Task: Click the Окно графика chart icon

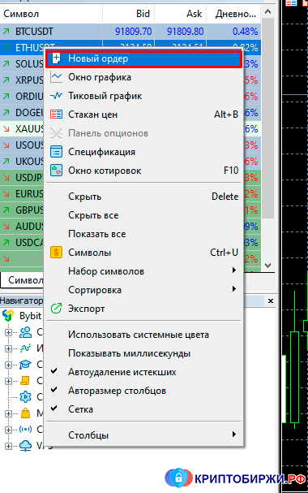Action: tap(56, 77)
